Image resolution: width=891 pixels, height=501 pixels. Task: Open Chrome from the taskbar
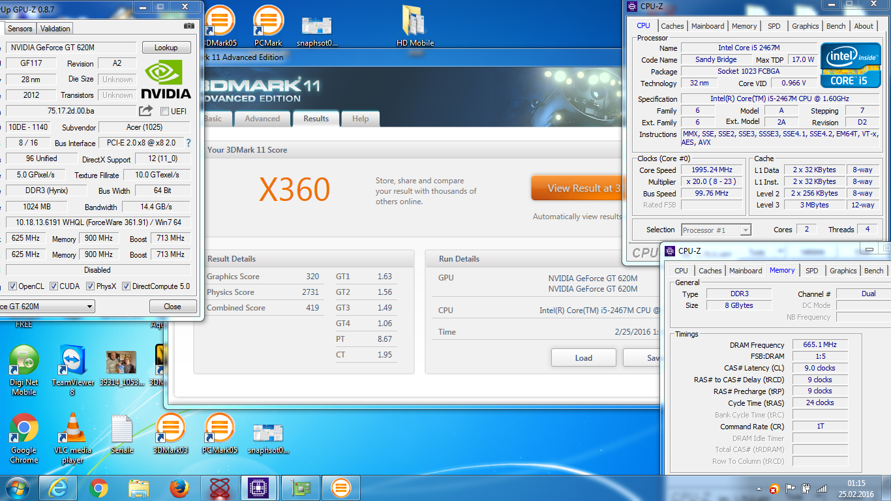98,488
